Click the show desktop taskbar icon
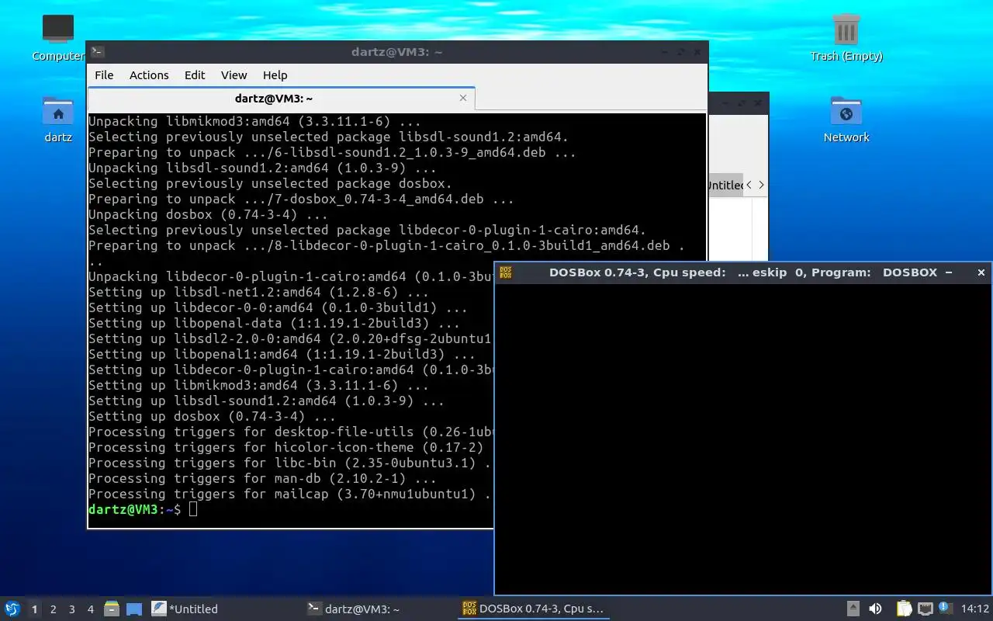 [134, 609]
